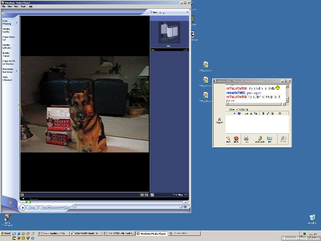Click in the chat message input box
The width and height of the screenshot is (321, 241).
[x=257, y=124]
